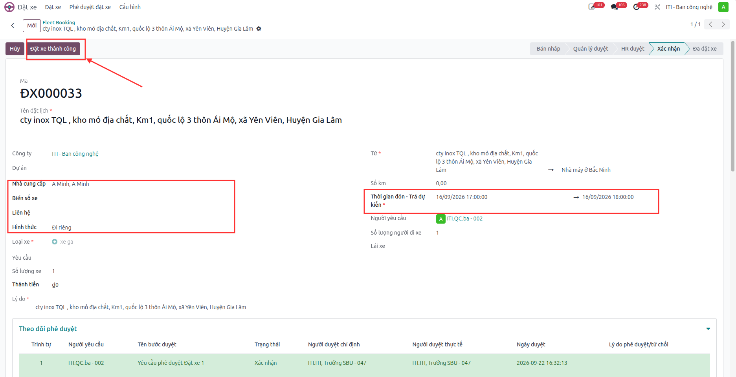This screenshot has width=736, height=377.
Task: Click the vertical scrollbar on the right
Action: 733,106
